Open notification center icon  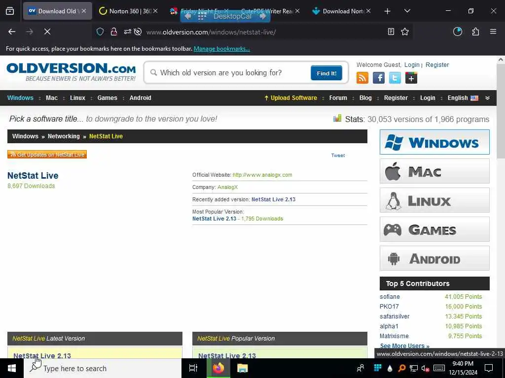click(x=489, y=368)
